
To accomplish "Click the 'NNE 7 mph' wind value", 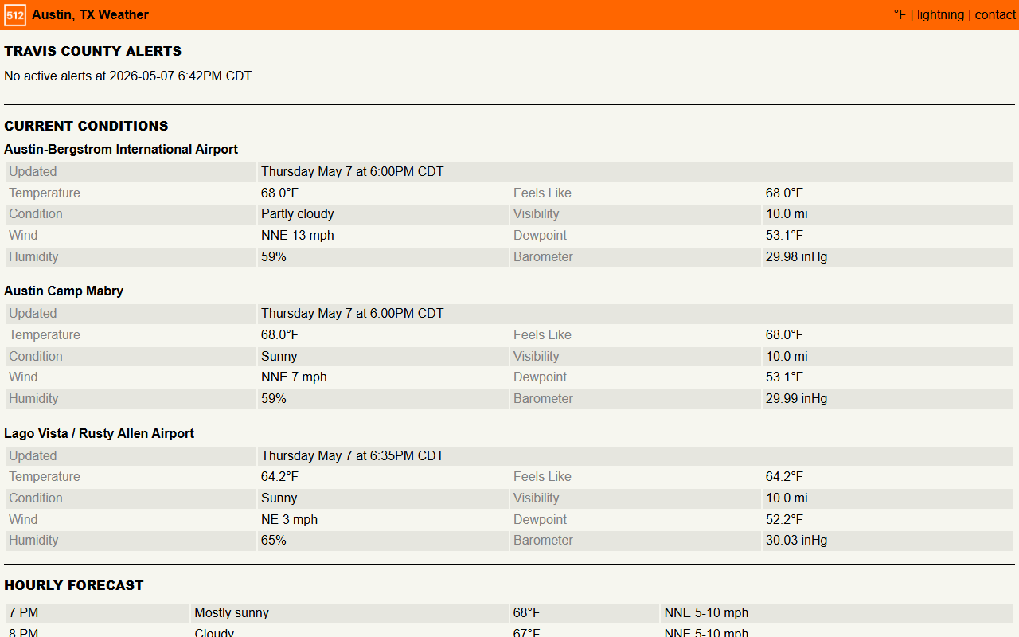I will [294, 377].
